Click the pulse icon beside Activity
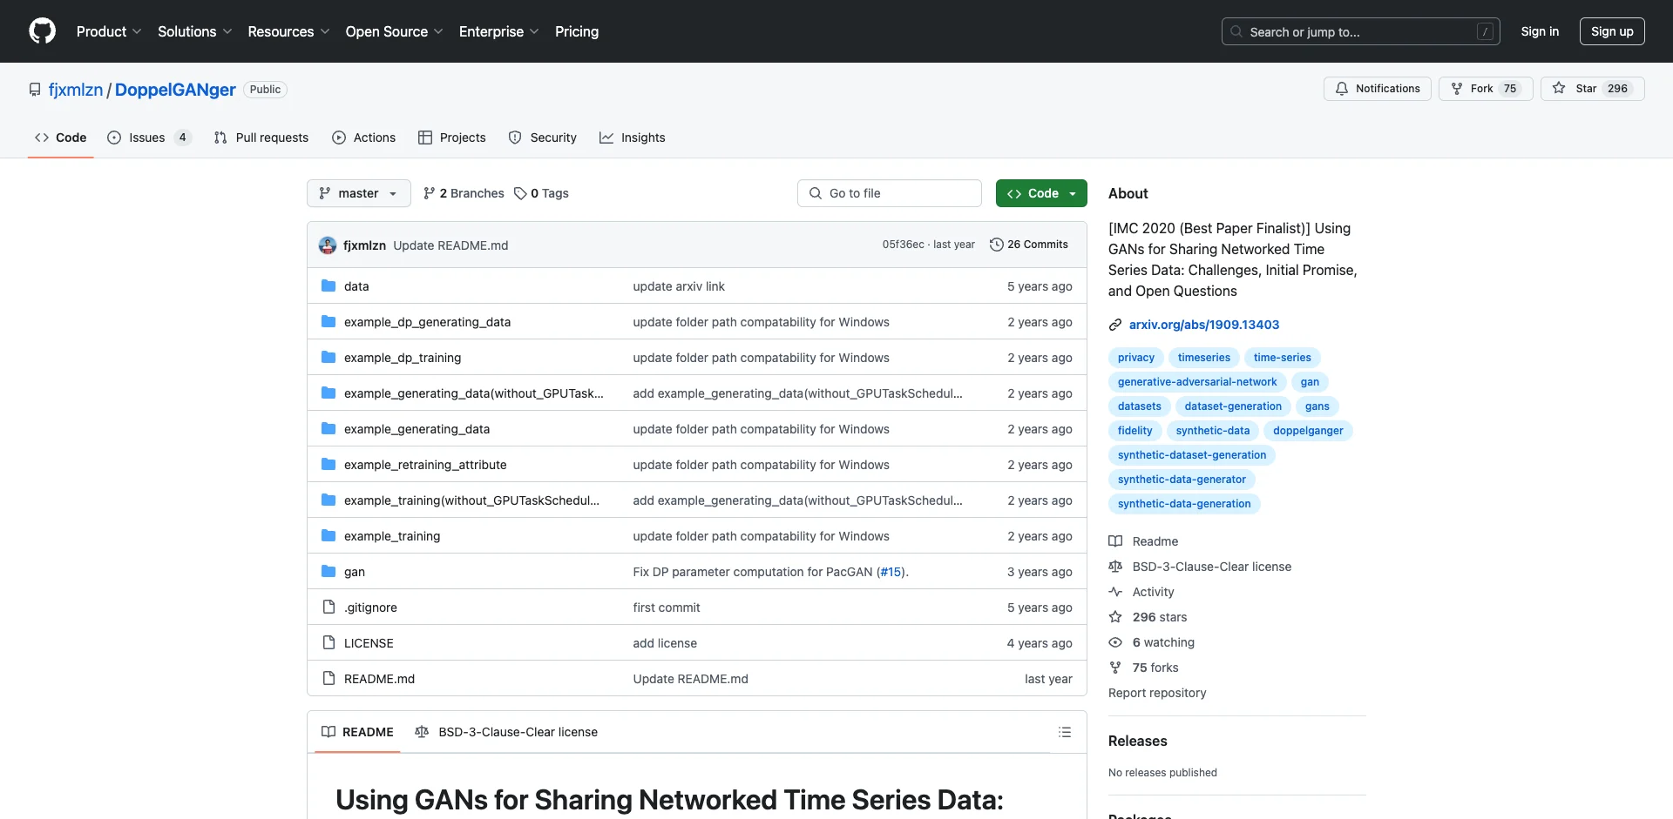 pyautogui.click(x=1115, y=592)
